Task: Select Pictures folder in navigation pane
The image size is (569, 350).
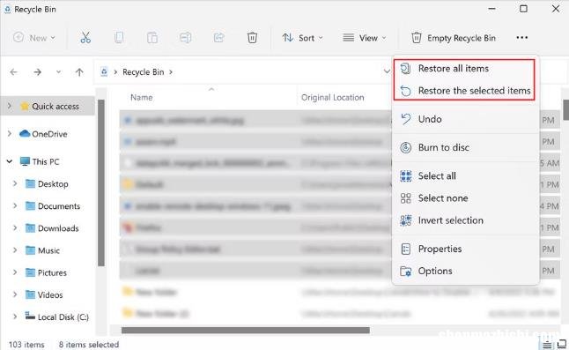Action: click(x=52, y=272)
